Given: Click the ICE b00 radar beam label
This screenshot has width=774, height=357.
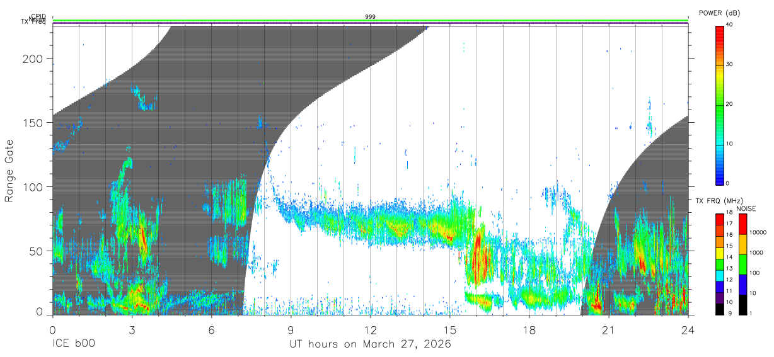Looking at the screenshot, I should 74,344.
